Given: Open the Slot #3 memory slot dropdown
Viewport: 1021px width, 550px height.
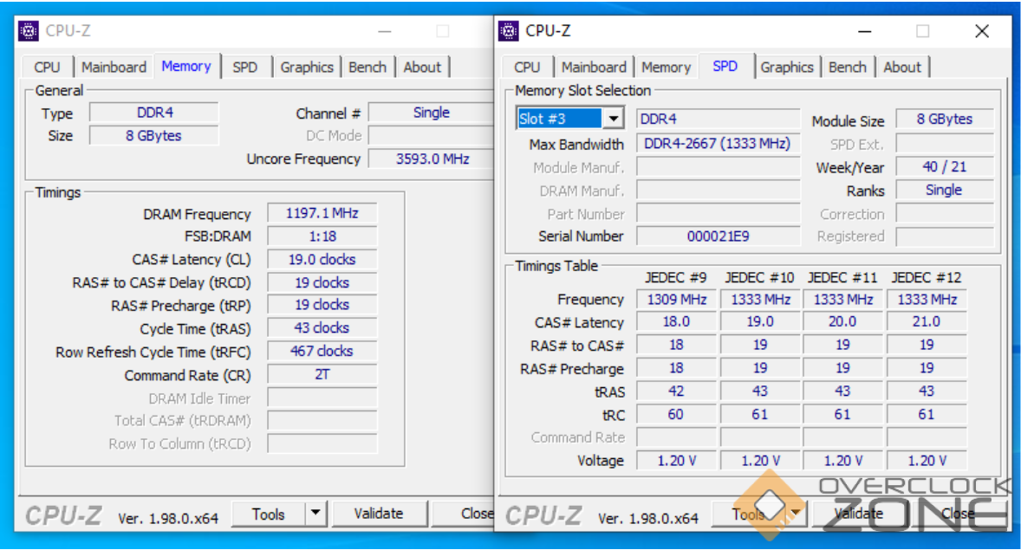Looking at the screenshot, I should click(614, 119).
